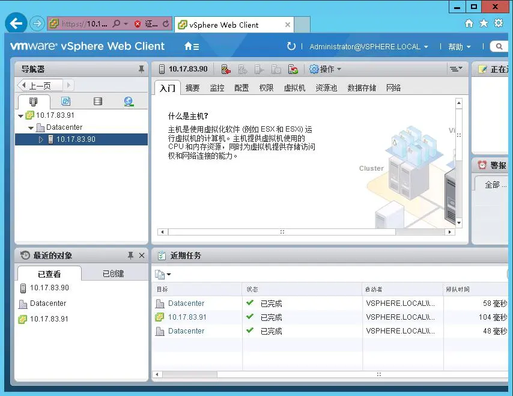Open the 网络 tab
This screenshot has height=396, width=513.
click(x=393, y=88)
